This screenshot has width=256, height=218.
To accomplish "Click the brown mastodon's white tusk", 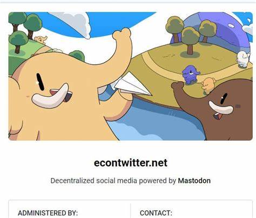I will 221,108.
